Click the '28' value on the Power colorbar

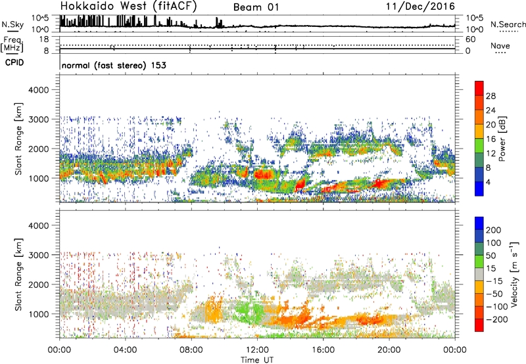tap(490, 96)
